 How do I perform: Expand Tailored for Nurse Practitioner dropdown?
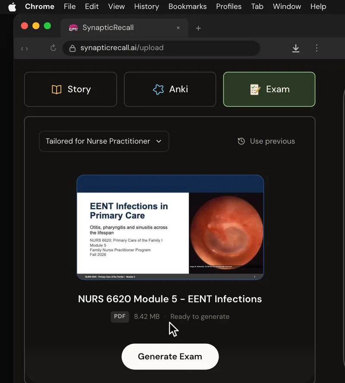pos(104,141)
